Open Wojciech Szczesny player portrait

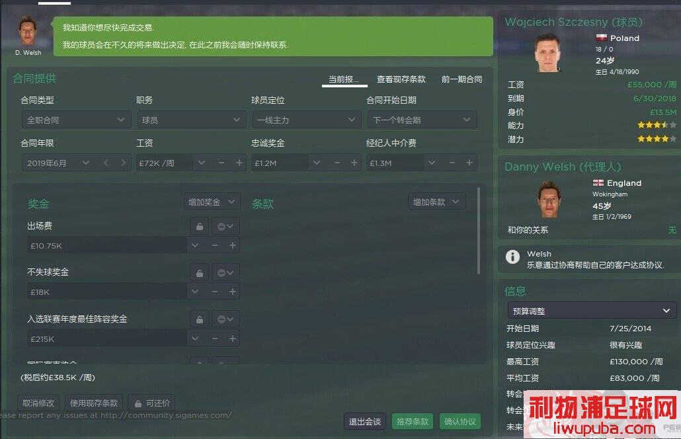(x=547, y=53)
